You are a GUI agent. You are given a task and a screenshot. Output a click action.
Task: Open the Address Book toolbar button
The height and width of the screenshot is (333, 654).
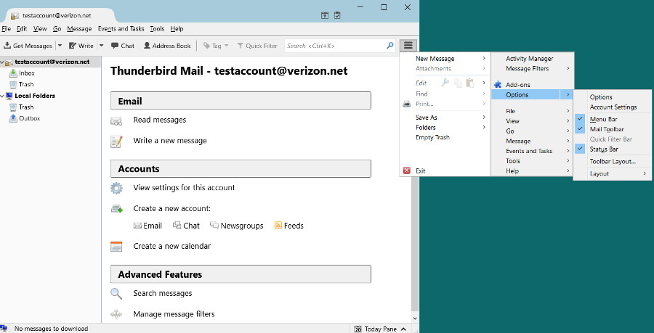[167, 46]
